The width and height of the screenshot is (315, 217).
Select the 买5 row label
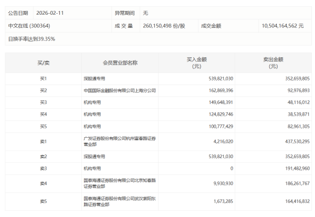pyautogui.click(x=44, y=127)
